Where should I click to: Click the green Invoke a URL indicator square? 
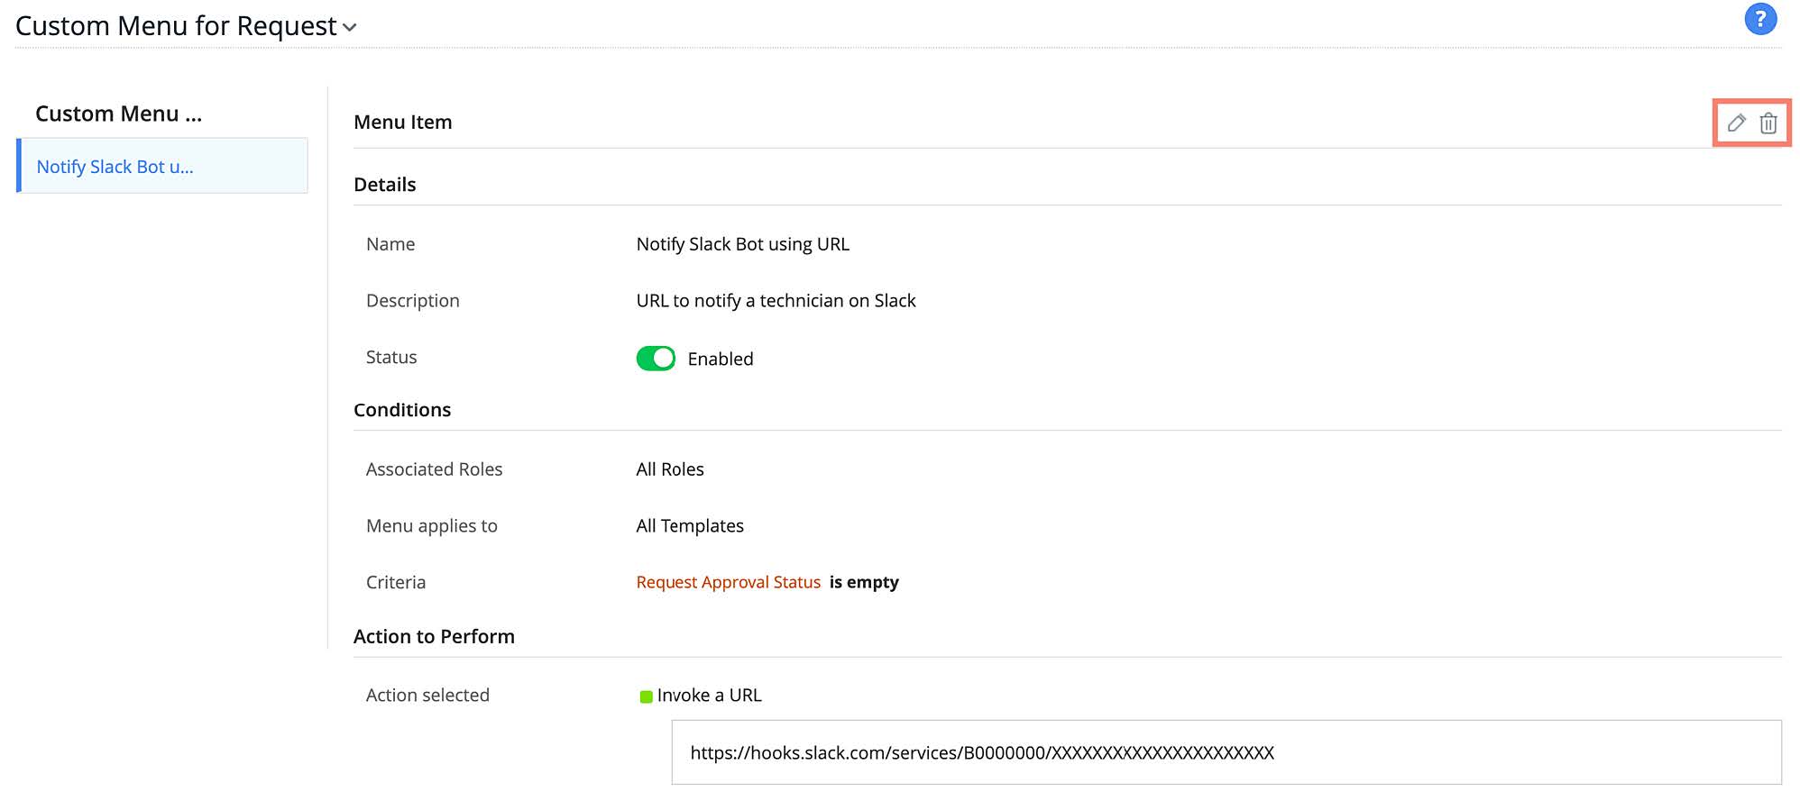[x=646, y=696]
